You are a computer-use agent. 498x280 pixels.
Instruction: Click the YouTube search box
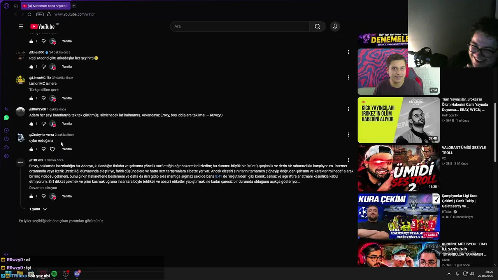[240, 26]
